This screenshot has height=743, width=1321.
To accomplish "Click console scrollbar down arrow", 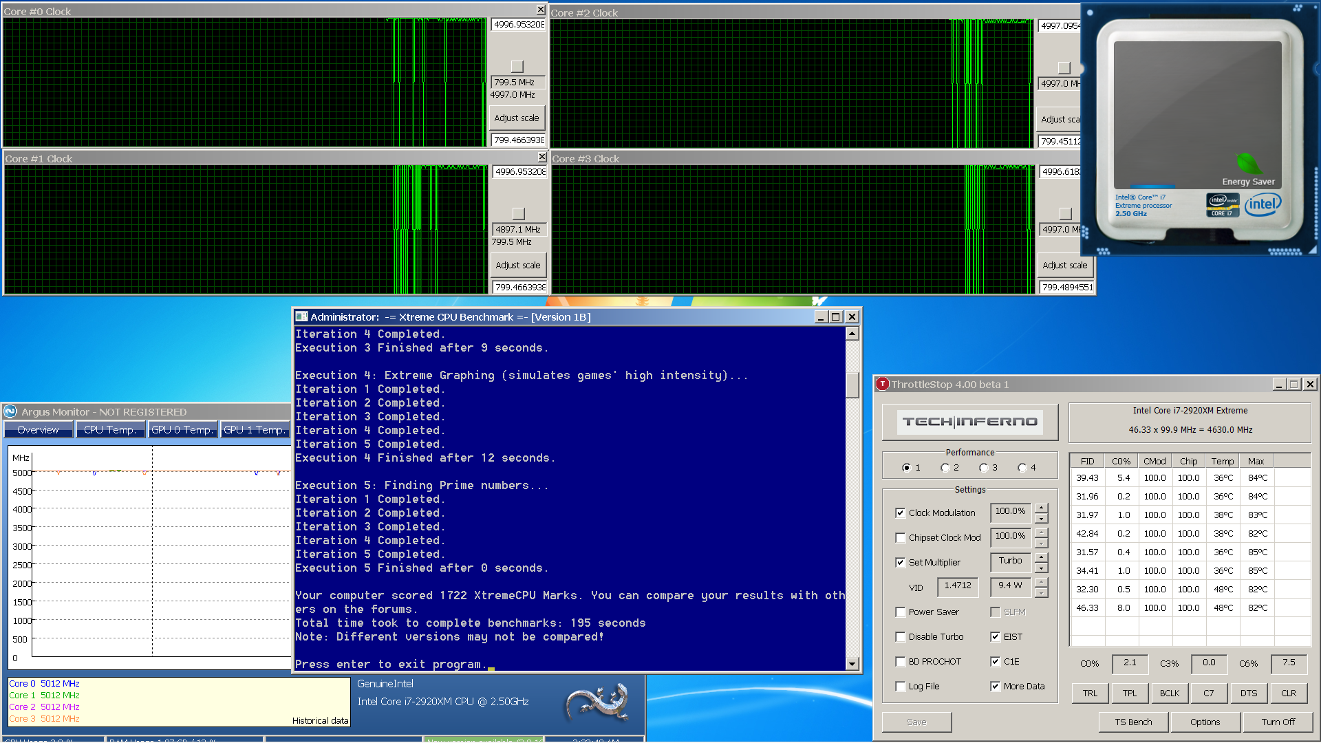I will pos(852,664).
